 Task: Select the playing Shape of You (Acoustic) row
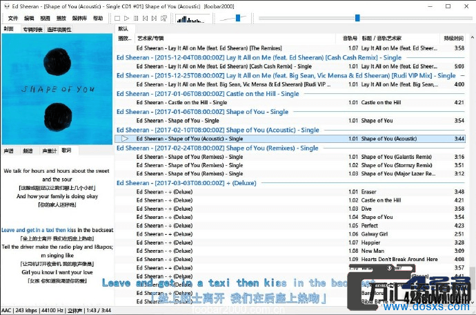(x=290, y=139)
